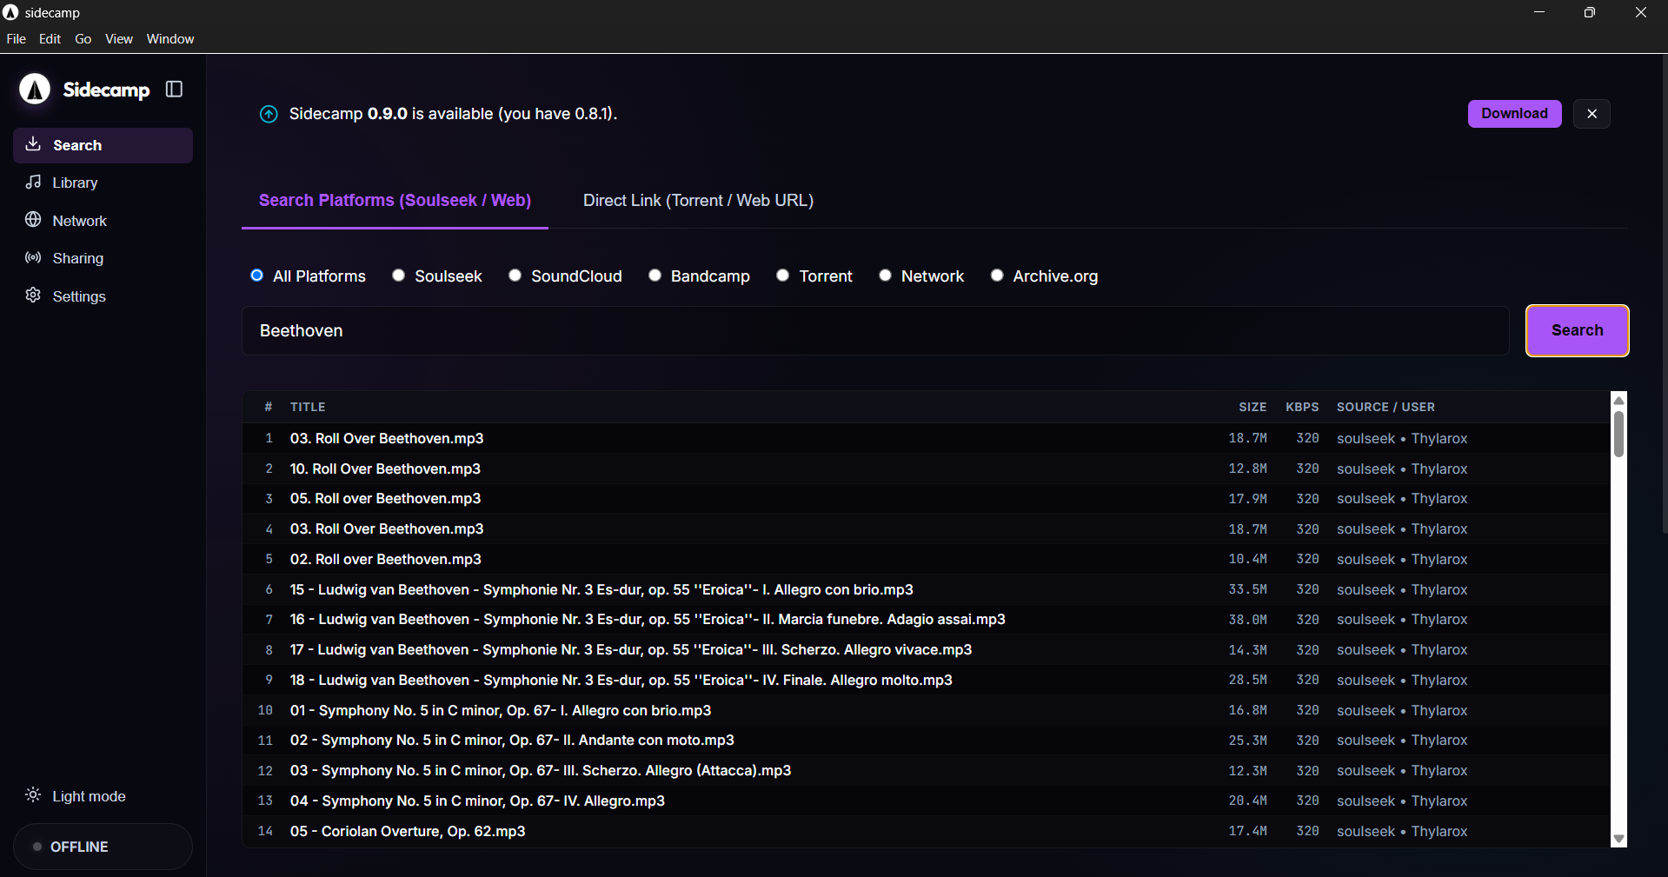Click the Network globe icon

[33, 220]
